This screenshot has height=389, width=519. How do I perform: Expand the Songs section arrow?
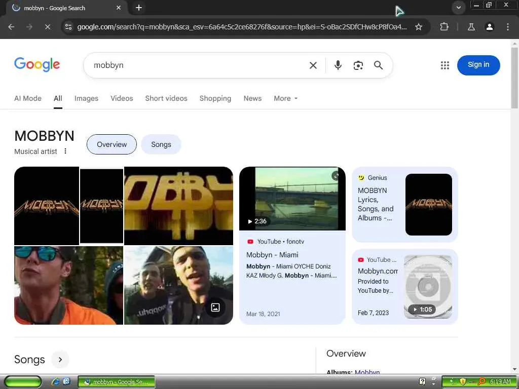60,360
